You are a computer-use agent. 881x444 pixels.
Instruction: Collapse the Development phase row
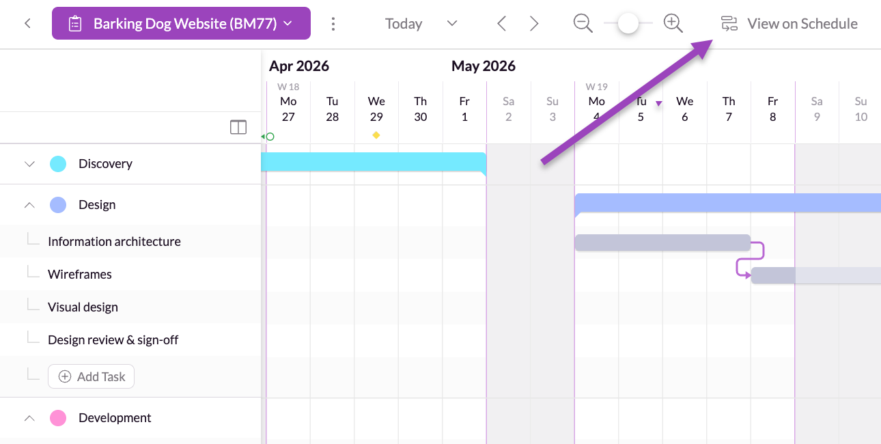[x=29, y=418]
